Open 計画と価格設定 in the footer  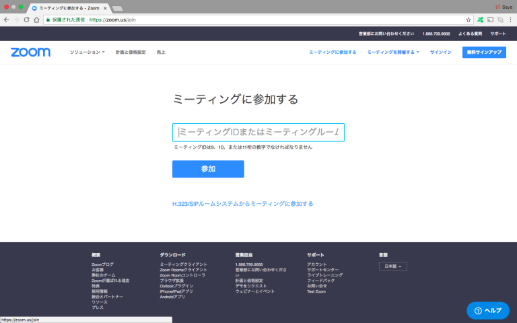pyautogui.click(x=249, y=281)
